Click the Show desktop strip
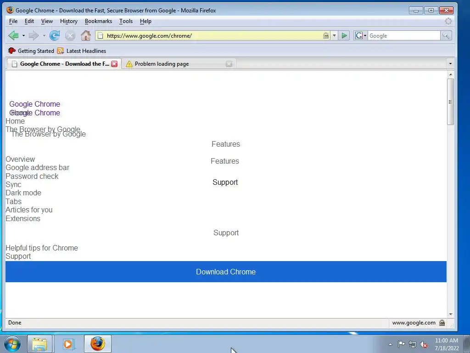The image size is (470, 353). 467,344
